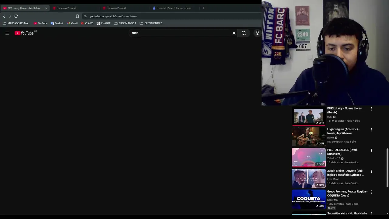Open options menu for DUKI x Leby video
Image resolution: width=389 pixels, height=219 pixels.
tap(371, 109)
